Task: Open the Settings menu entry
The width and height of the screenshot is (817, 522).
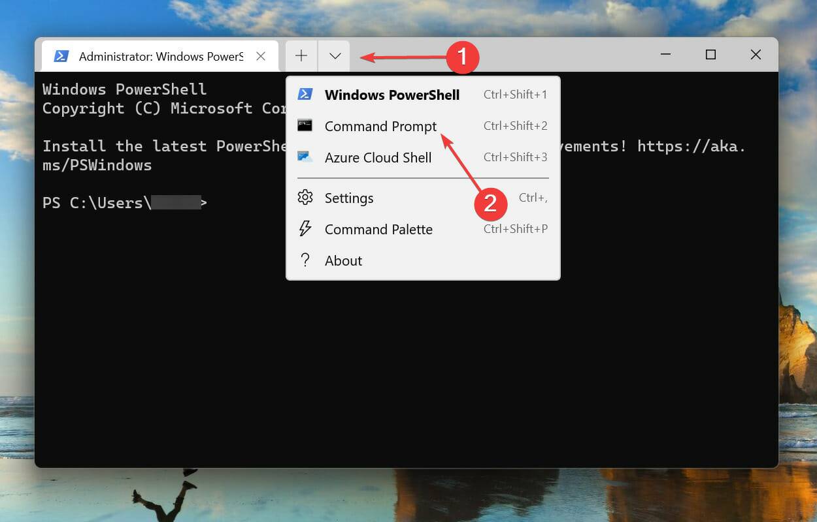Action: coord(349,198)
